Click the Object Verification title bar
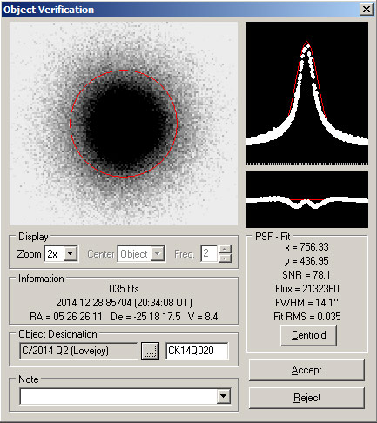Viewport: 377px width, 423px height. coord(180,10)
